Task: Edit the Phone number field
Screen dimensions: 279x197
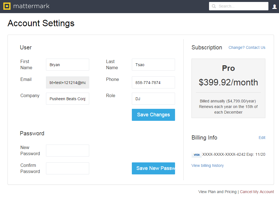Action: tap(153, 83)
